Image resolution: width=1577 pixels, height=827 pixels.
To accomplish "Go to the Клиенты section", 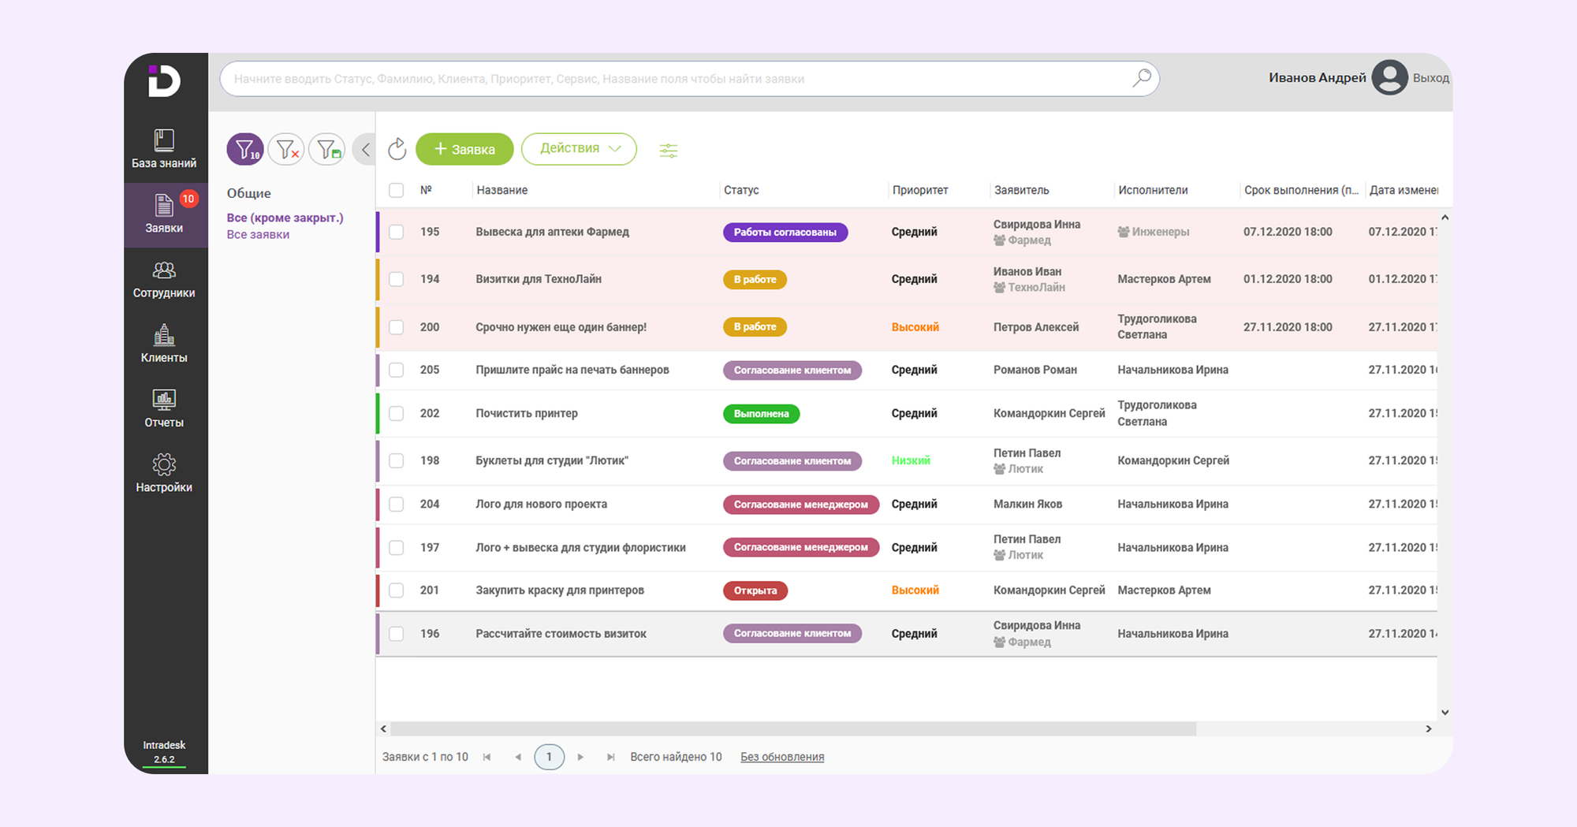I will pyautogui.click(x=164, y=345).
